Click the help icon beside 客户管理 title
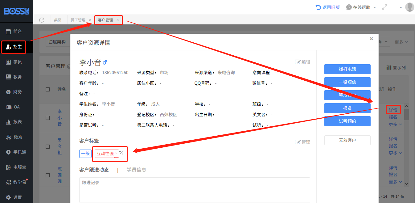This screenshot has width=415, height=203. pyautogui.click(x=68, y=66)
